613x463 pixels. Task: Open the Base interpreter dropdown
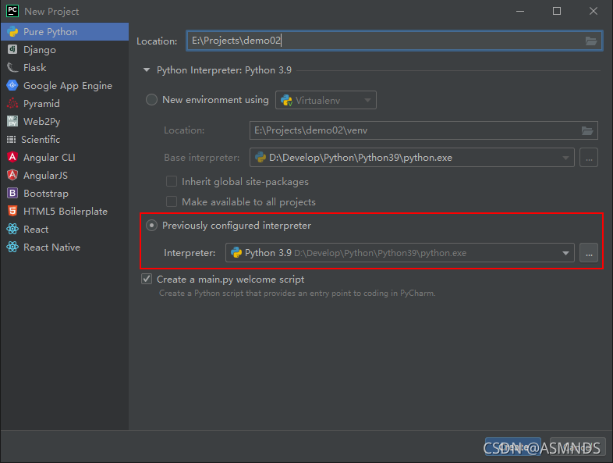(x=412, y=158)
